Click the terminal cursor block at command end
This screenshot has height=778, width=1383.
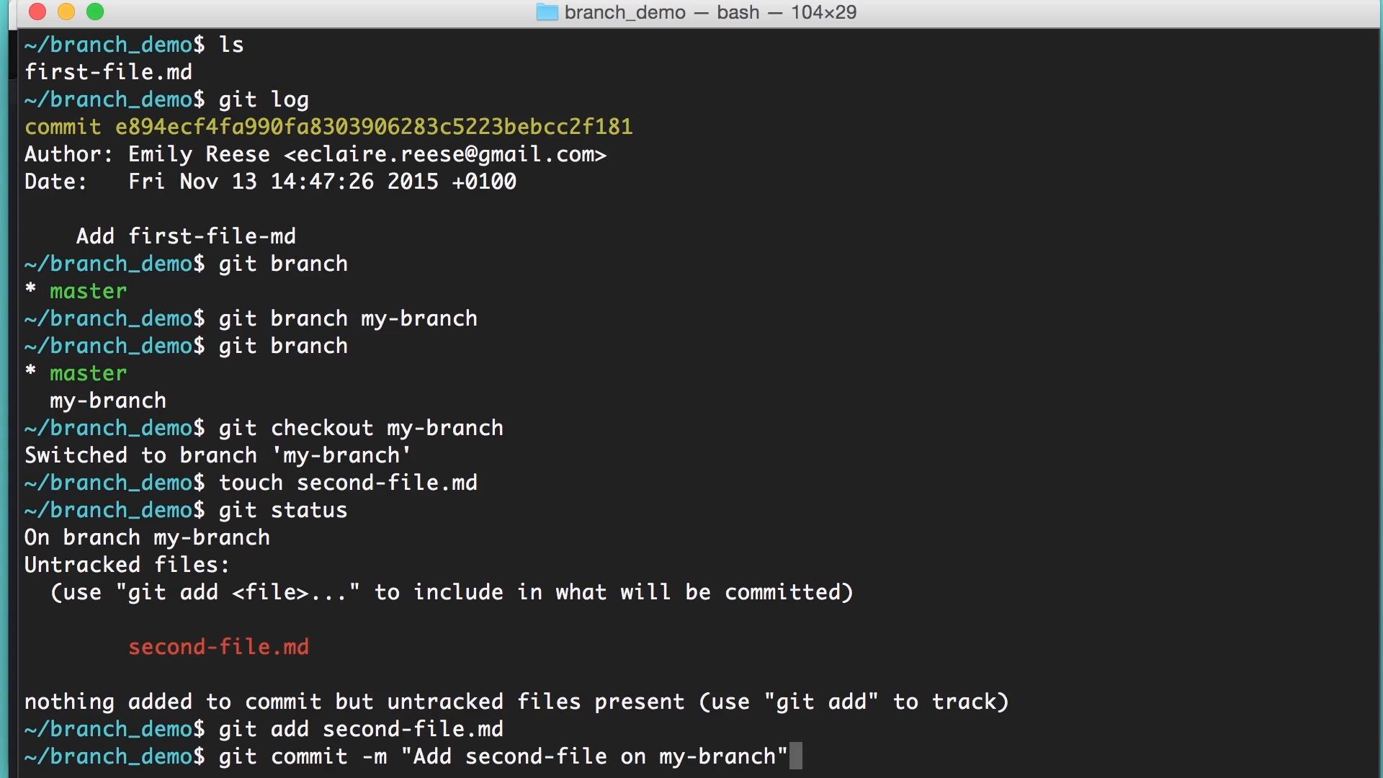[x=795, y=756]
